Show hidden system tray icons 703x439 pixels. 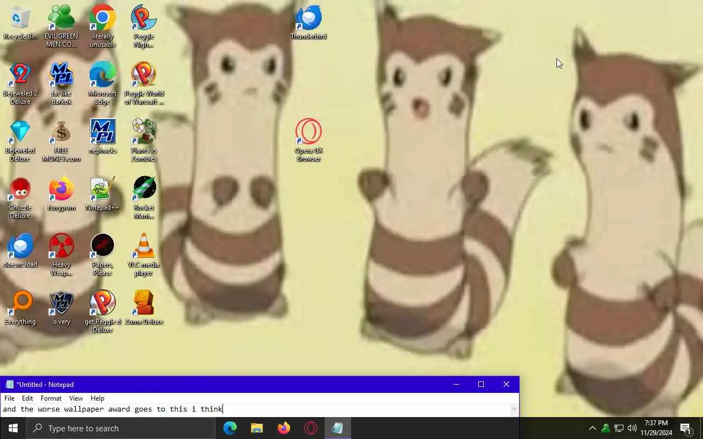click(592, 428)
